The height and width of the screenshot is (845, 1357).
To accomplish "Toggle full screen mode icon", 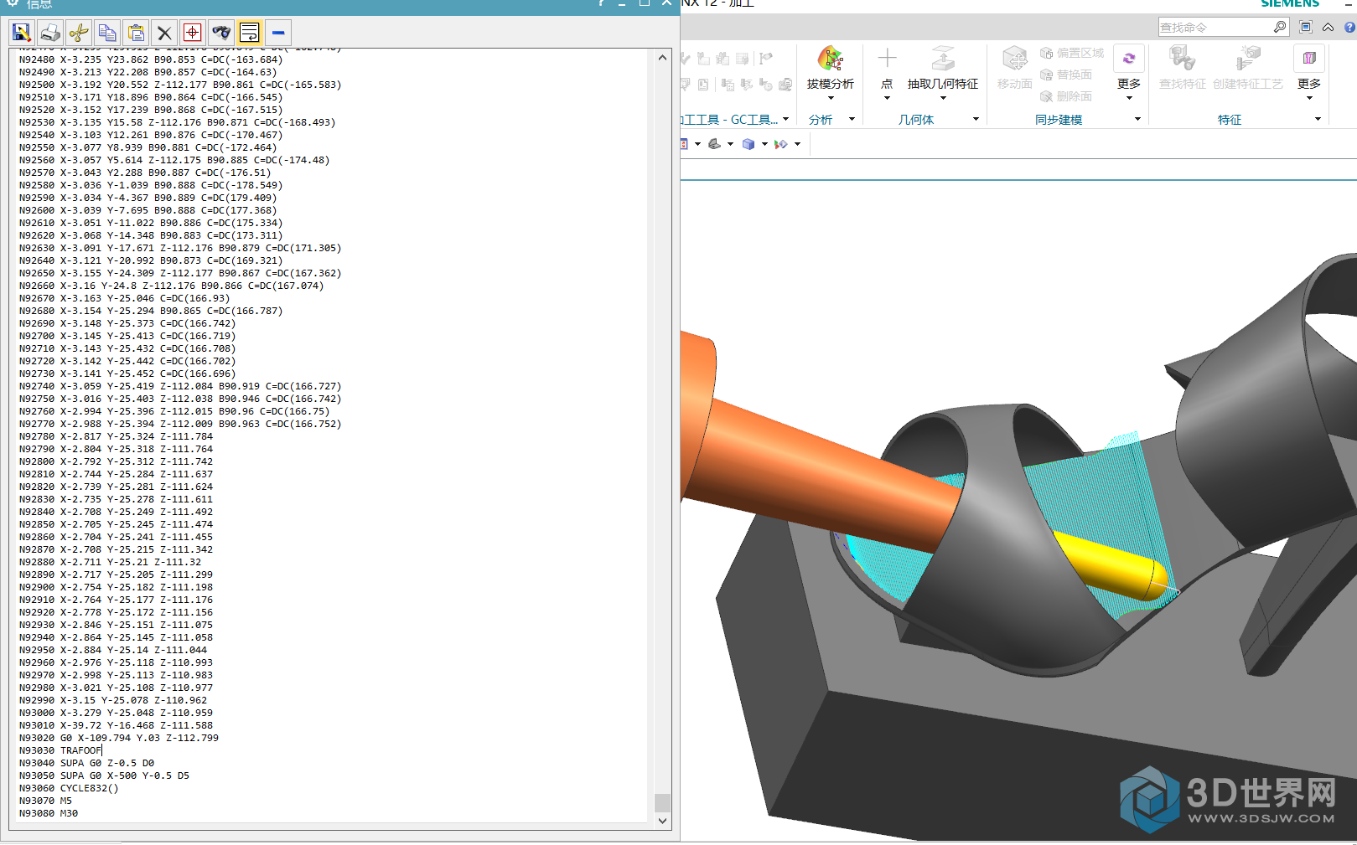I will click(1306, 27).
